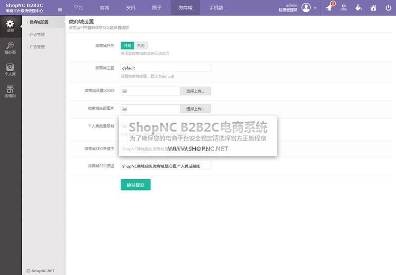
Task: Open the 个人秀 camera sidebar icon
Action: 10,70
